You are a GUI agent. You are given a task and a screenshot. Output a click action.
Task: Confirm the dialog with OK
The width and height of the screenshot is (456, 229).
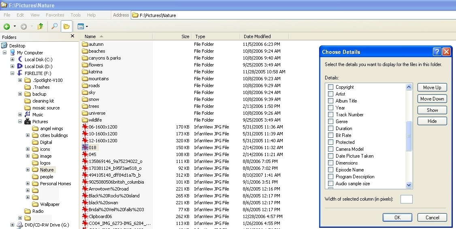tap(397, 217)
